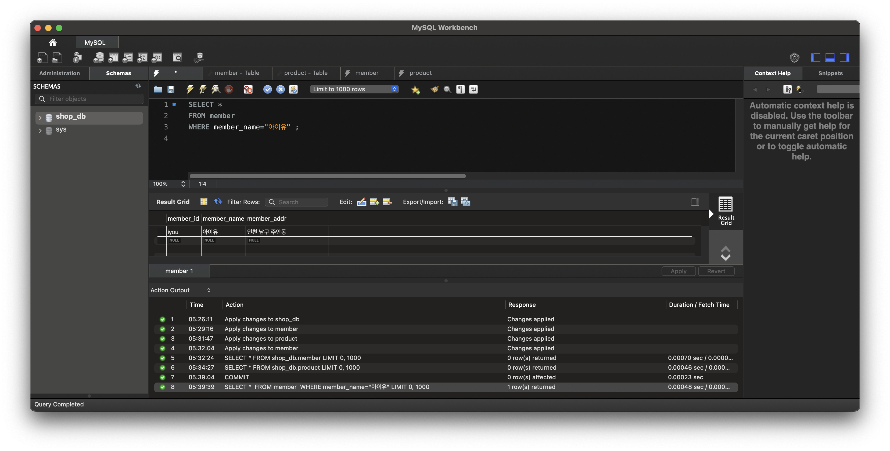
Task: Toggle the bottom output panel visibility
Action: (x=830, y=58)
